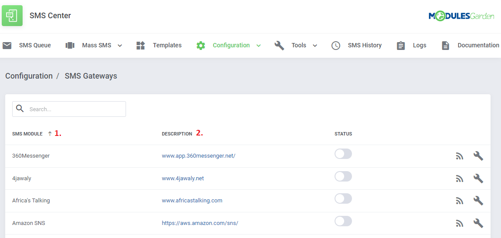
Task: Click the Documentation file icon
Action: (x=445, y=45)
